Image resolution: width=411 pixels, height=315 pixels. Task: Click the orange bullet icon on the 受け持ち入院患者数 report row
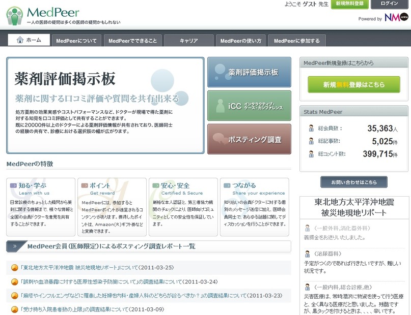pos(14,310)
